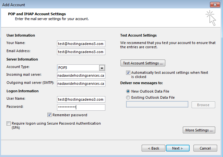This screenshot has width=223, height=157.
Task: Click the POP3 account type combo box
Action: tap(81, 68)
